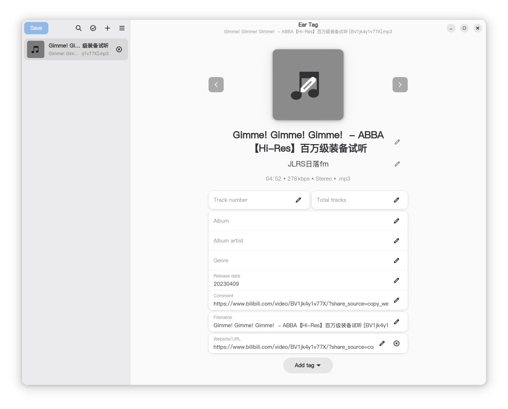Go to previous file using left chevron
508x409 pixels.
click(x=216, y=85)
